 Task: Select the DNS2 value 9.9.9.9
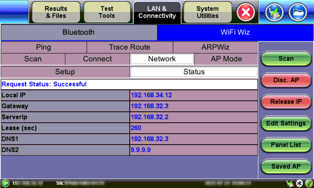tap(141, 150)
